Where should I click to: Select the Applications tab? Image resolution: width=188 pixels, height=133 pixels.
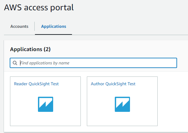[x=53, y=26]
